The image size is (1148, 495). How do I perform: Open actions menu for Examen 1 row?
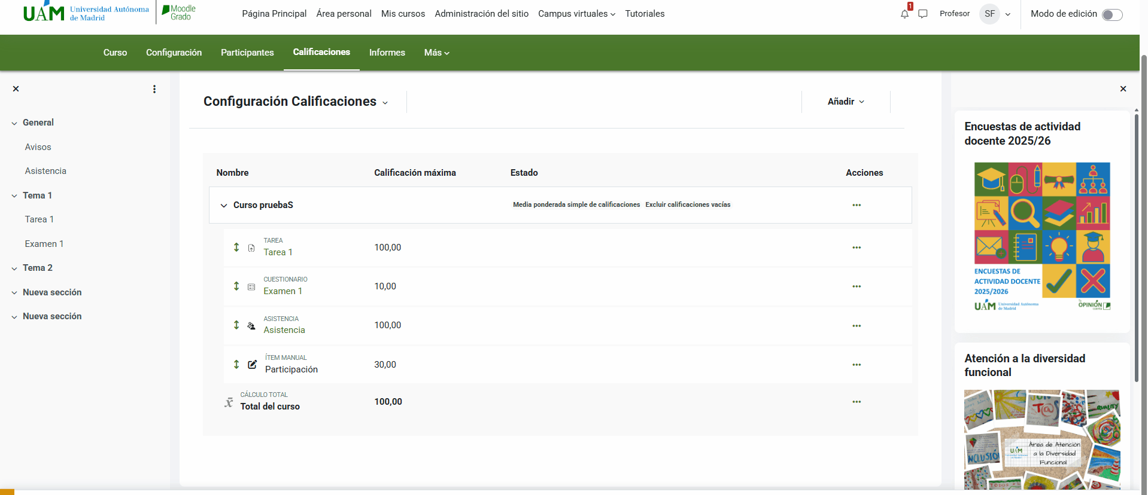click(x=857, y=286)
